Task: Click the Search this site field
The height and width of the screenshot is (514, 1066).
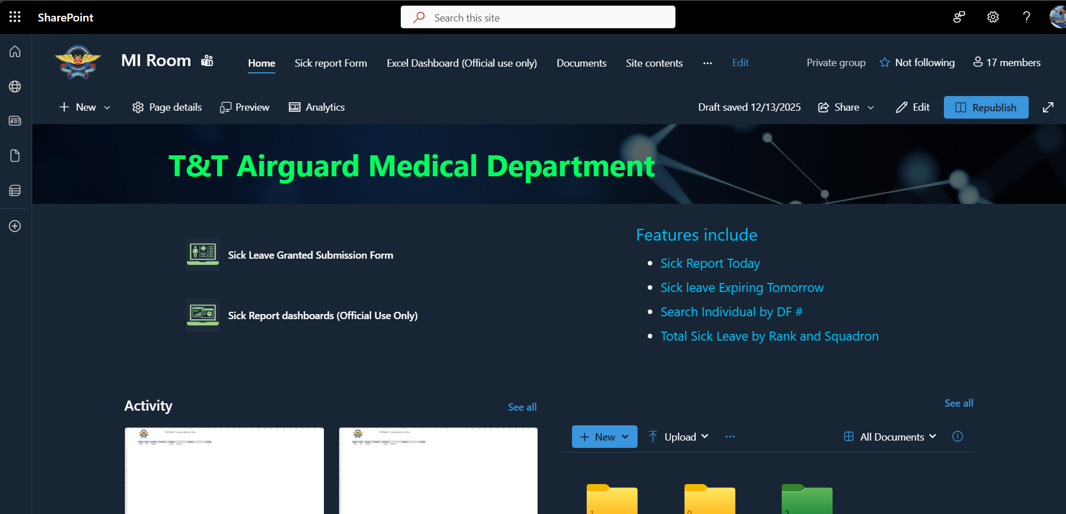Action: [x=538, y=17]
